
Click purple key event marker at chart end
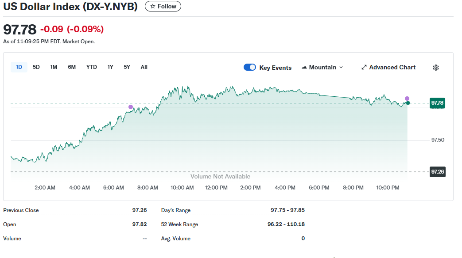[x=407, y=99]
